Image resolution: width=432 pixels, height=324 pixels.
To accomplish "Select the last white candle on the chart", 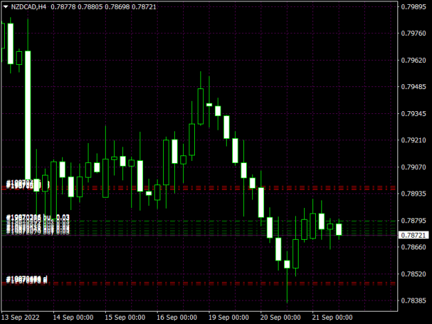I will pyautogui.click(x=339, y=229).
